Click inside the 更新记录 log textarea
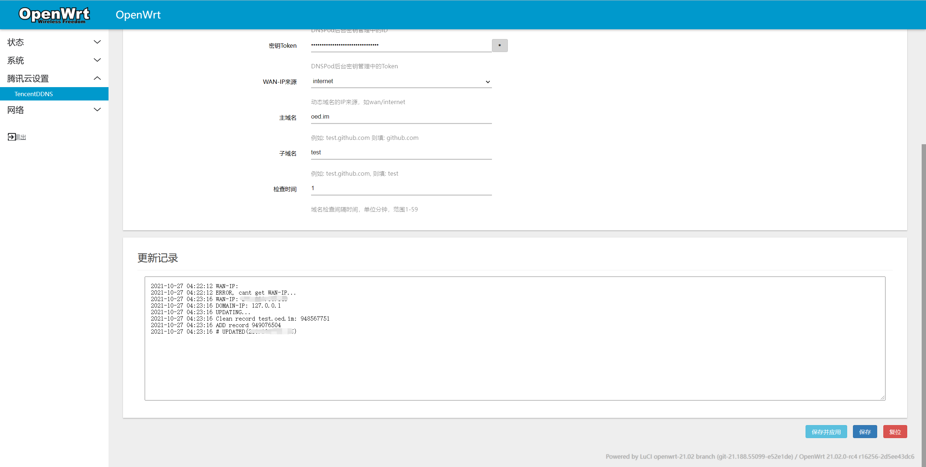 (515, 338)
